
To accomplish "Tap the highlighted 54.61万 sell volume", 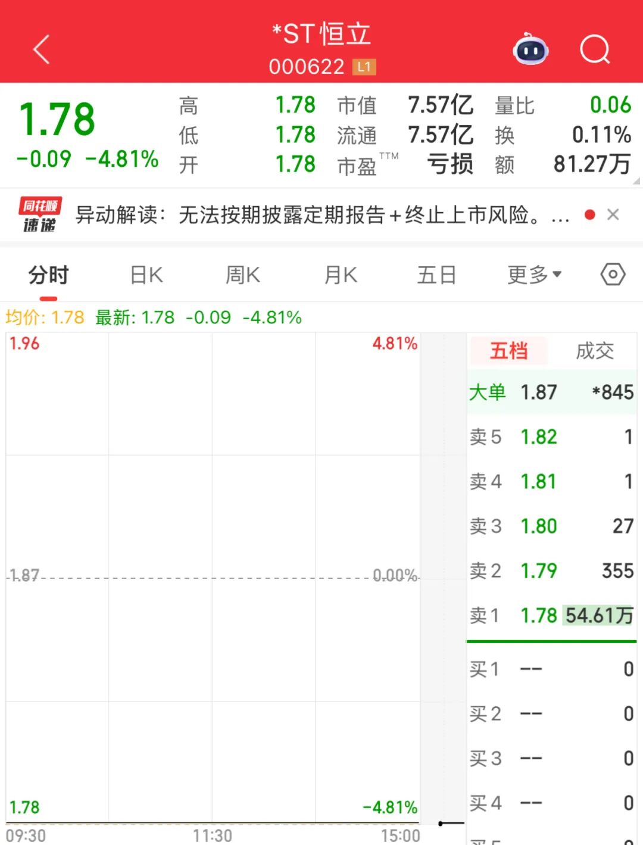I will (x=599, y=615).
